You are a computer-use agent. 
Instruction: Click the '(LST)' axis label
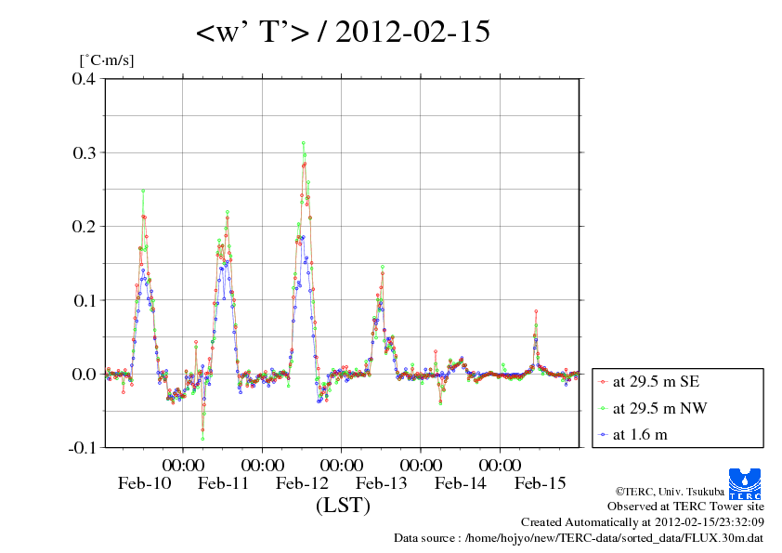pyautogui.click(x=343, y=505)
